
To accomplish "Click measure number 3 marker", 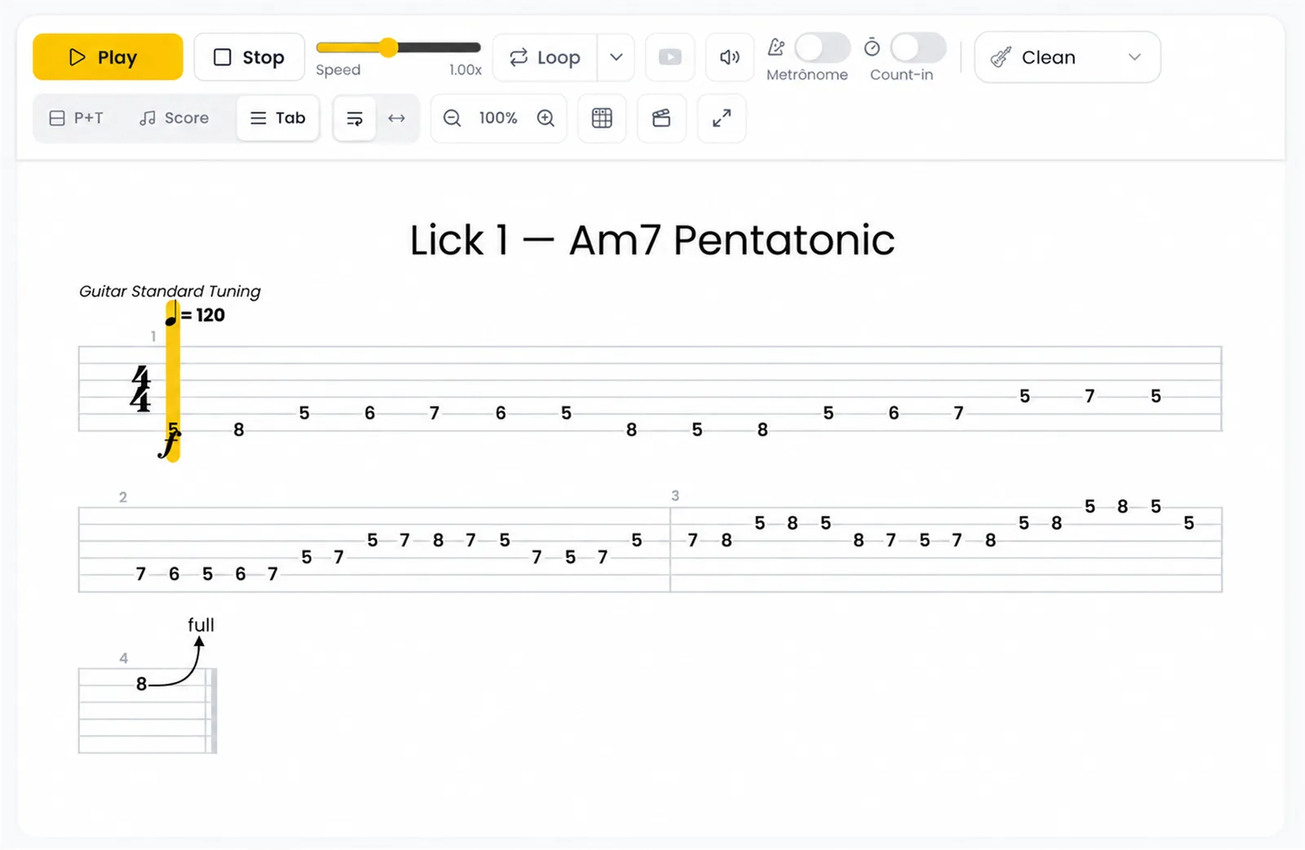I will click(x=675, y=496).
